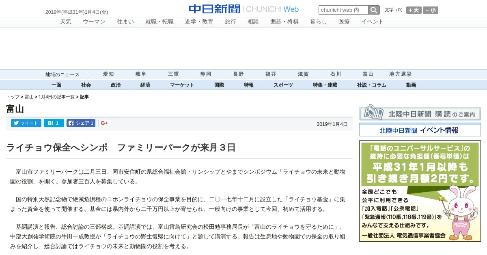
Task: Open 就職・転職 section
Action: coord(159,22)
